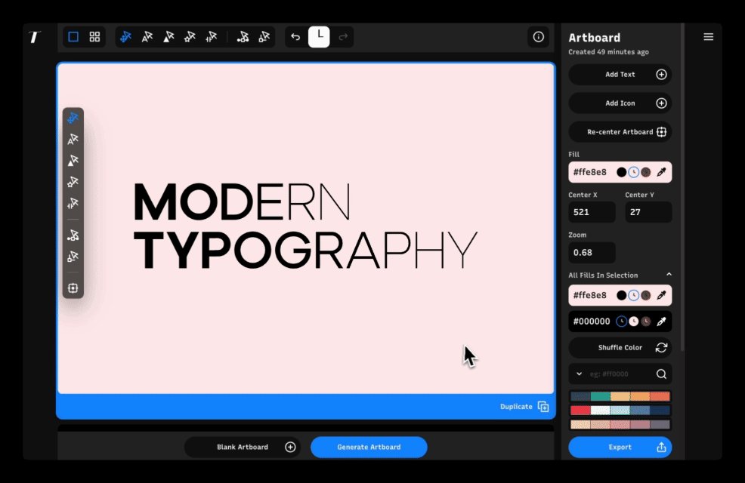Expand the dropdown chevron in color search
This screenshot has width=745, height=483.
pyautogui.click(x=580, y=374)
